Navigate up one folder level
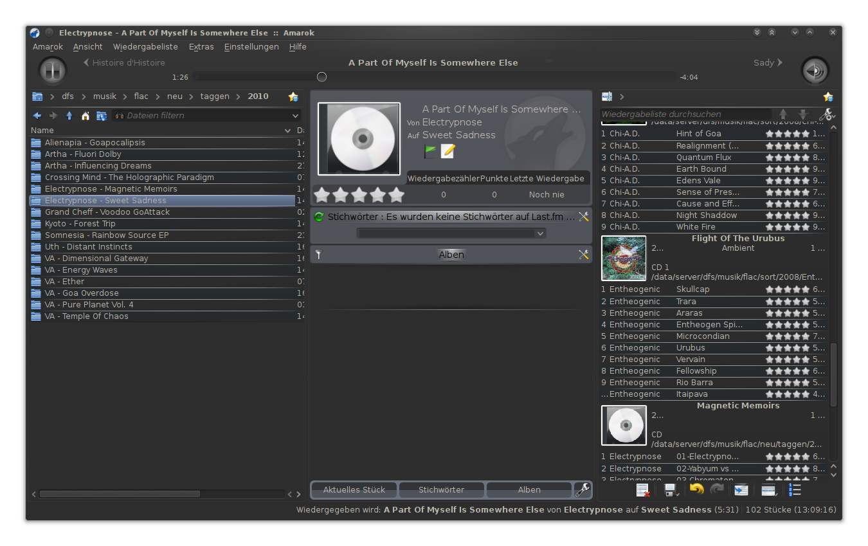 69,116
